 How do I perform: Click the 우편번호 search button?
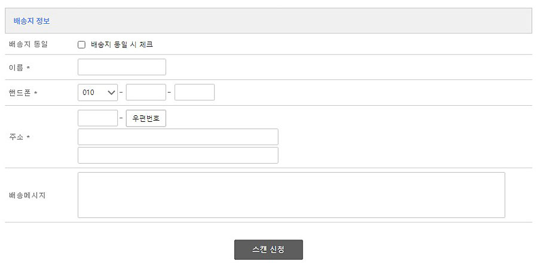point(146,118)
